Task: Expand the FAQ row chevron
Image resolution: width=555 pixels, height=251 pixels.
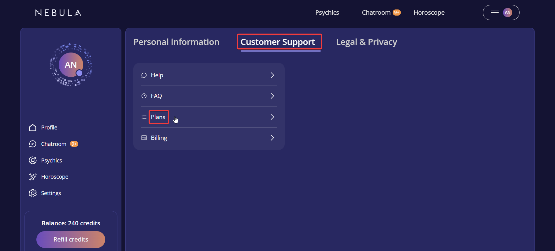Action: point(272,96)
